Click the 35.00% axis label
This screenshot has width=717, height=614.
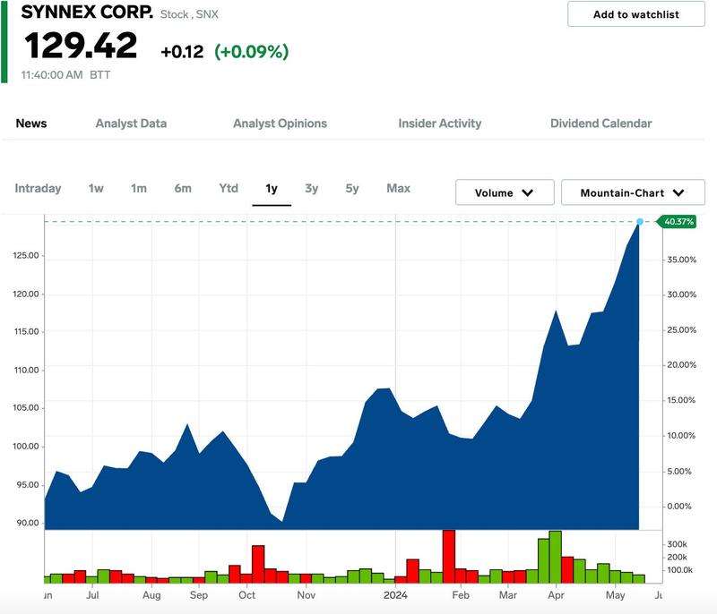click(682, 260)
